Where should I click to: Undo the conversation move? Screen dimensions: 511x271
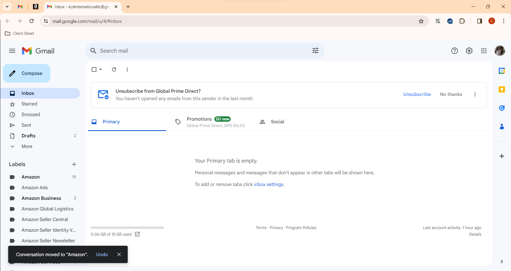point(102,254)
